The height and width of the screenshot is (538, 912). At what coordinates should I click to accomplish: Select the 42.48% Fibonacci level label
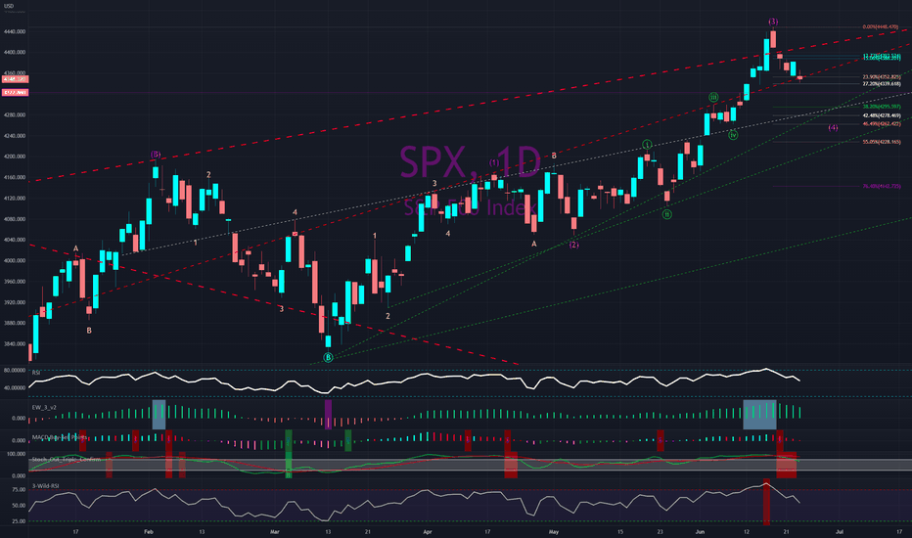pyautogui.click(x=882, y=115)
